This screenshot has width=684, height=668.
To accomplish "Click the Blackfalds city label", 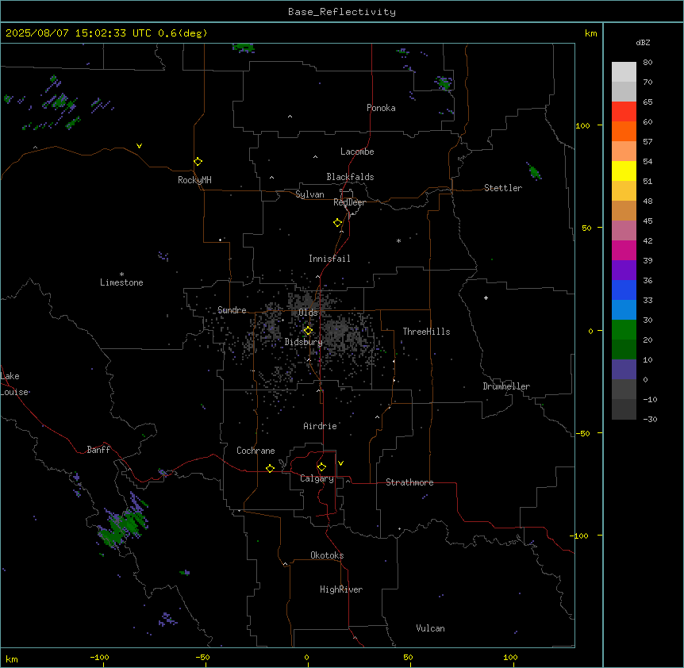I will pos(350,177).
